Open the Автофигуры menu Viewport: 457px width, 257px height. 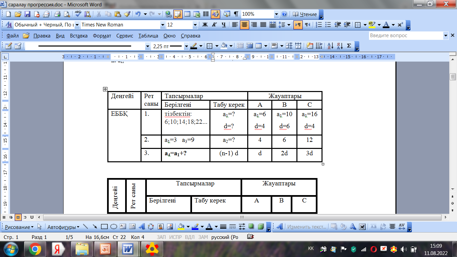64,227
